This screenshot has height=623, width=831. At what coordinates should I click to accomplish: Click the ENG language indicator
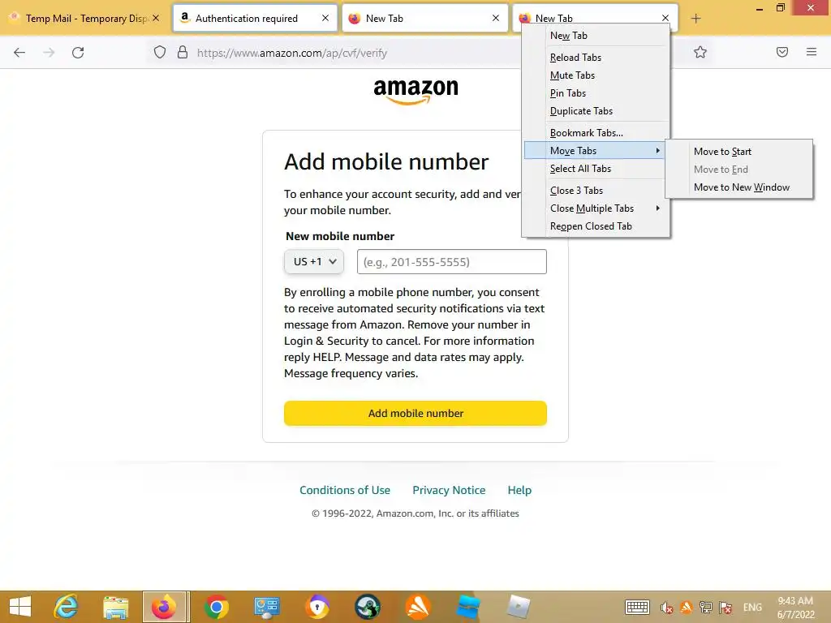[752, 608]
